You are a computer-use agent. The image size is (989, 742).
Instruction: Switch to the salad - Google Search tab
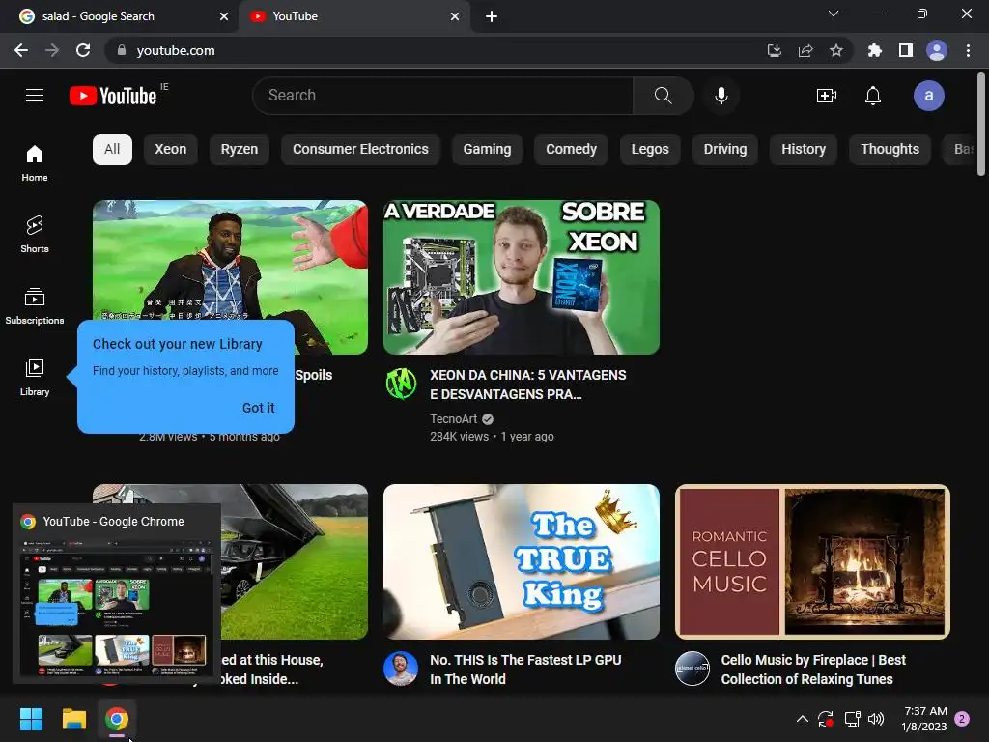[x=119, y=16]
